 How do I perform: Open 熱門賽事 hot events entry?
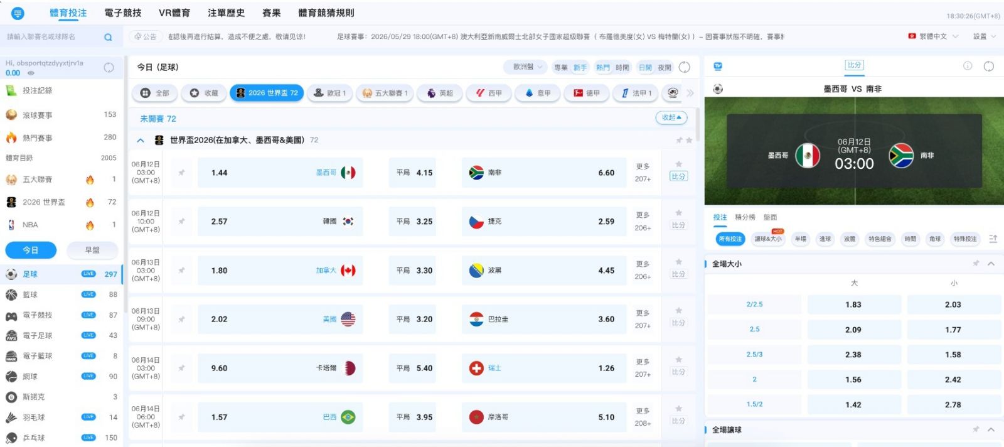click(61, 137)
